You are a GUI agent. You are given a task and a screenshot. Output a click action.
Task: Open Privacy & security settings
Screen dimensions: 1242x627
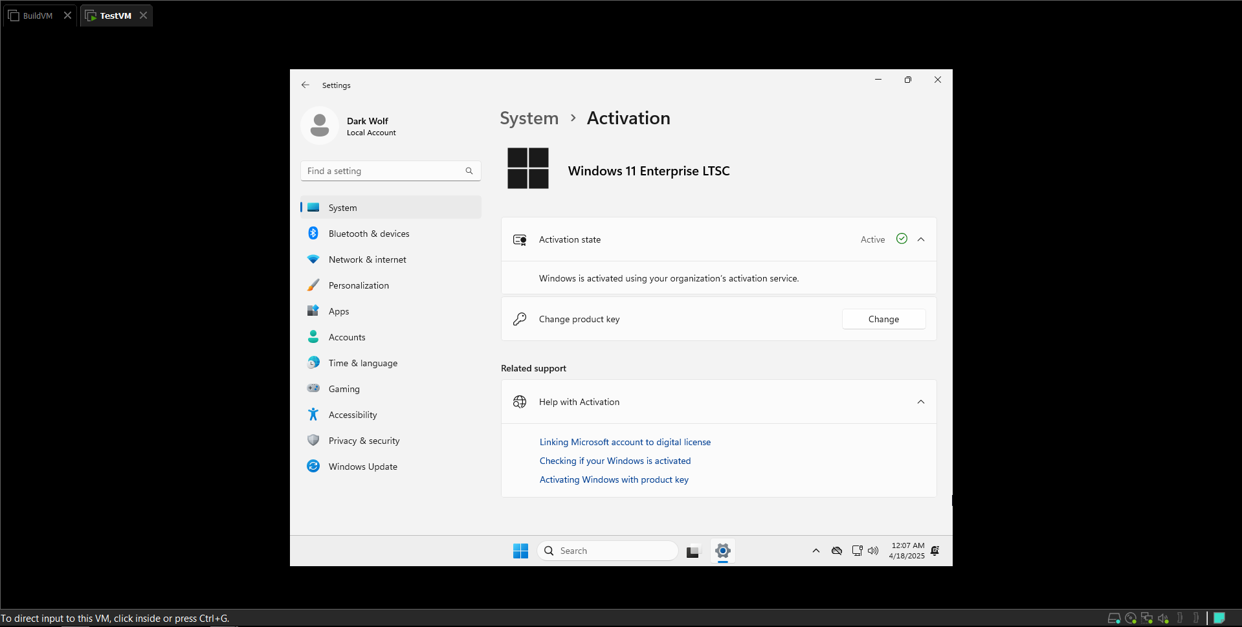pos(391,441)
